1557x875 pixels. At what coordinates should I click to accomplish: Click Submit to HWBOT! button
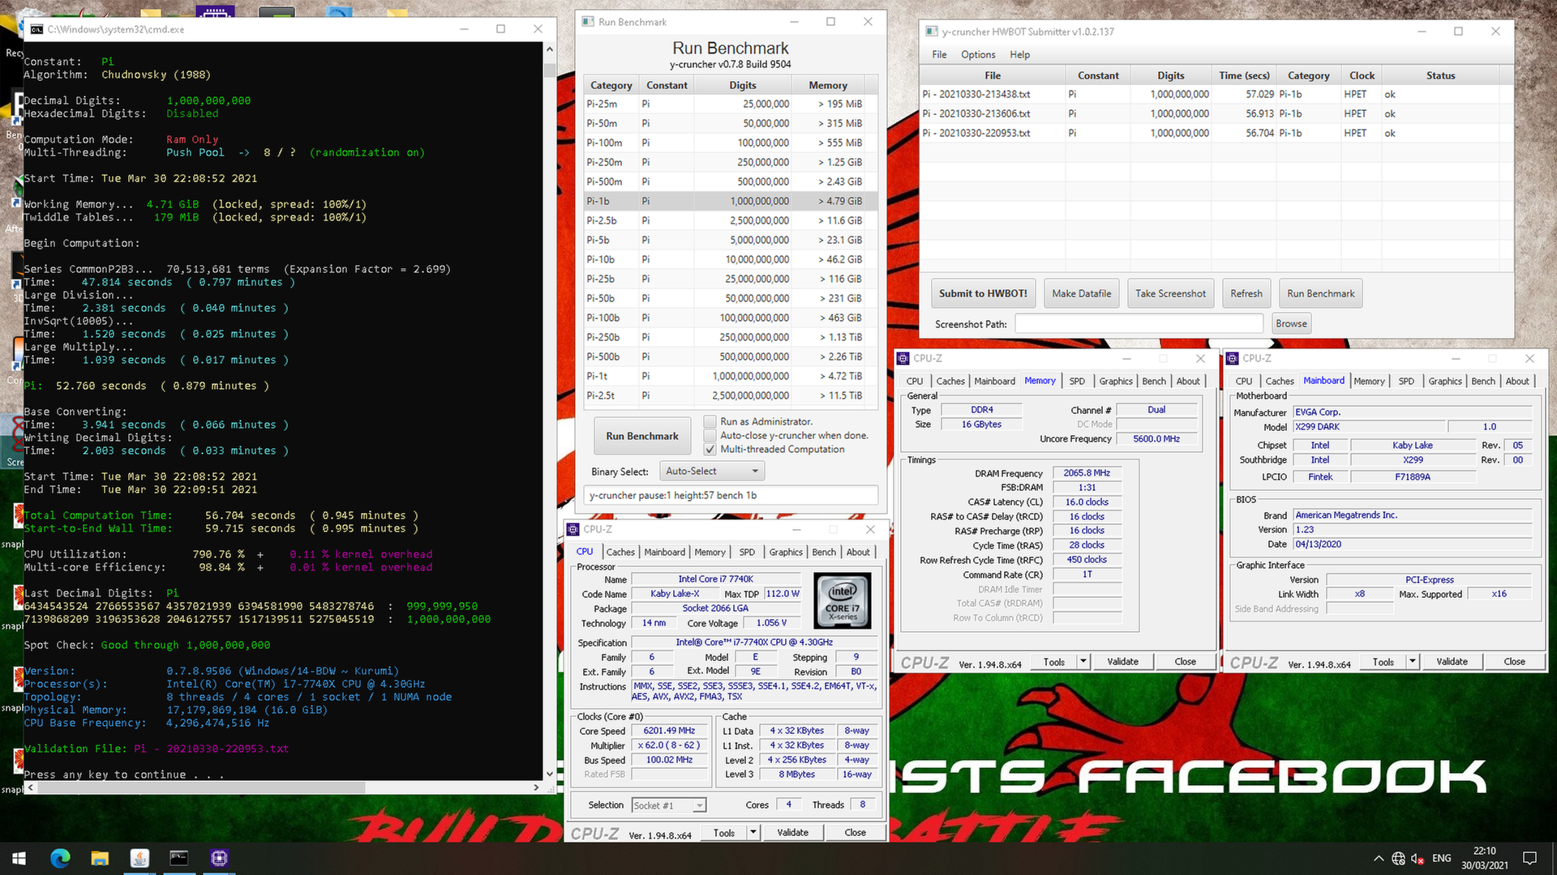(983, 294)
